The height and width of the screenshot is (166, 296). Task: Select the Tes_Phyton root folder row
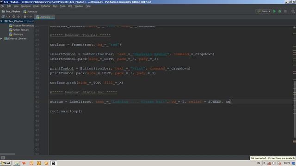coord(17,21)
